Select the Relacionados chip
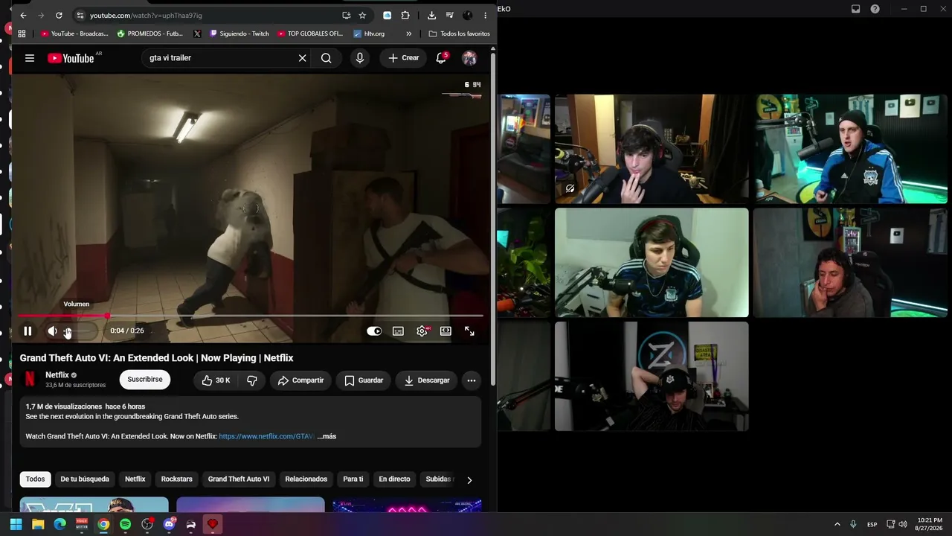 coord(306,479)
